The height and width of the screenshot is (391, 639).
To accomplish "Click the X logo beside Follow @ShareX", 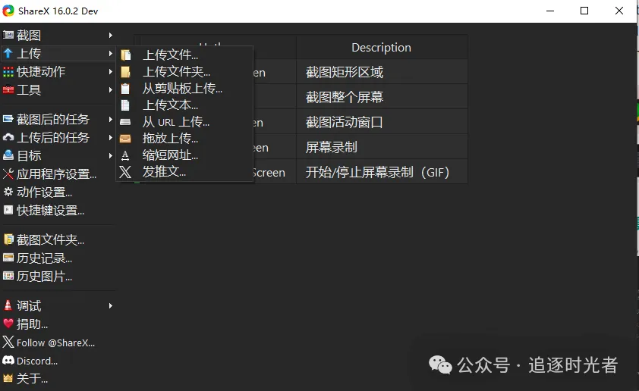I will 8,342.
